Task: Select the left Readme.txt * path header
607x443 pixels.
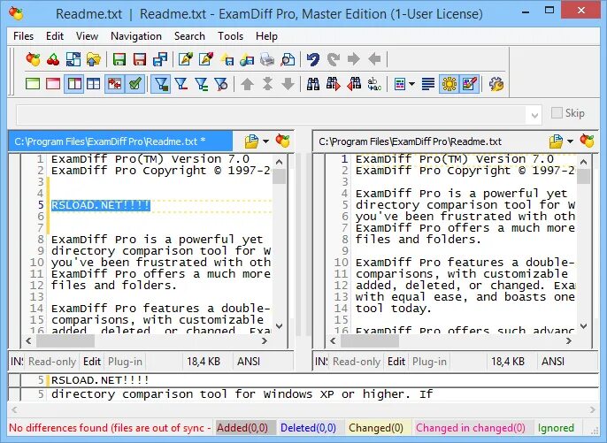Action: click(x=120, y=141)
